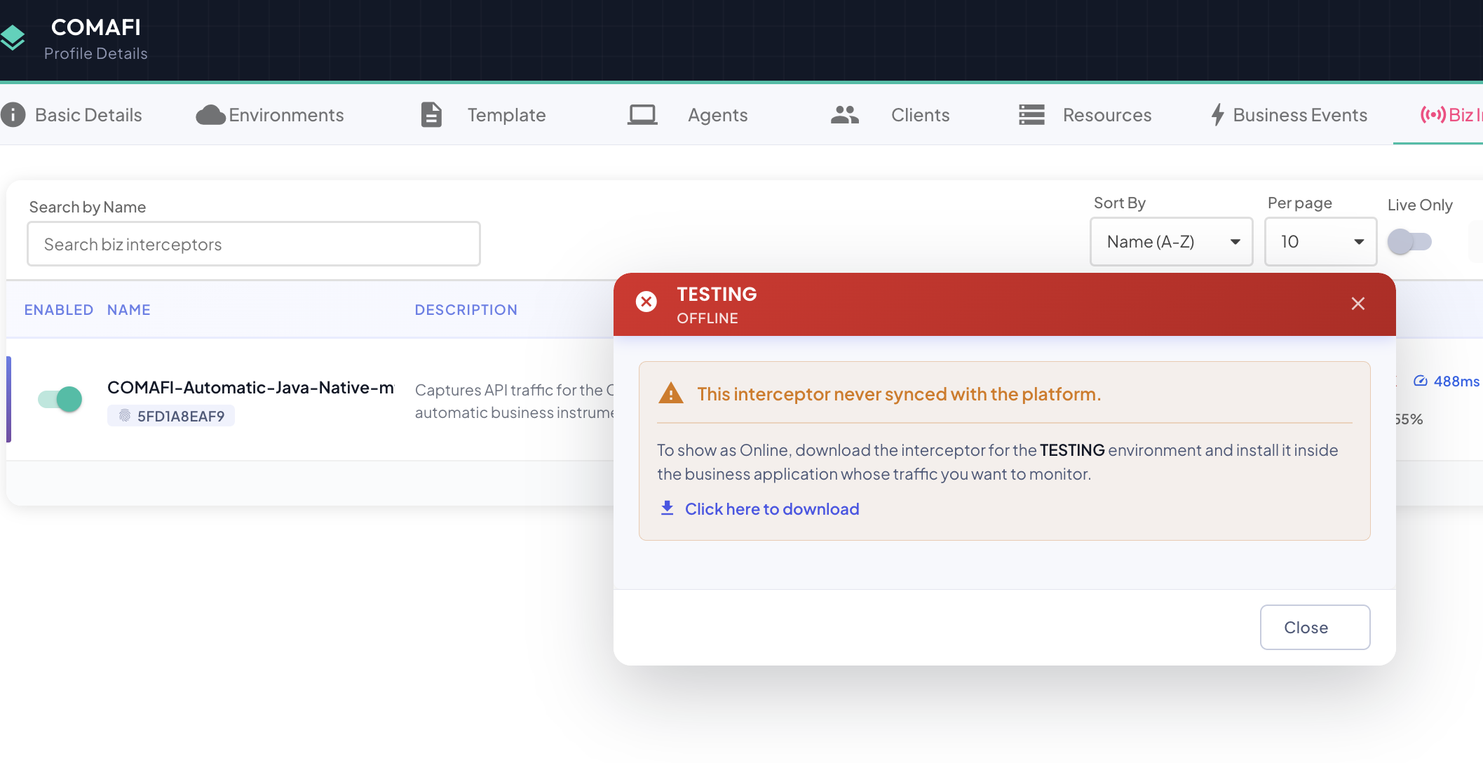Click the Close button in the dialog

1315,627
